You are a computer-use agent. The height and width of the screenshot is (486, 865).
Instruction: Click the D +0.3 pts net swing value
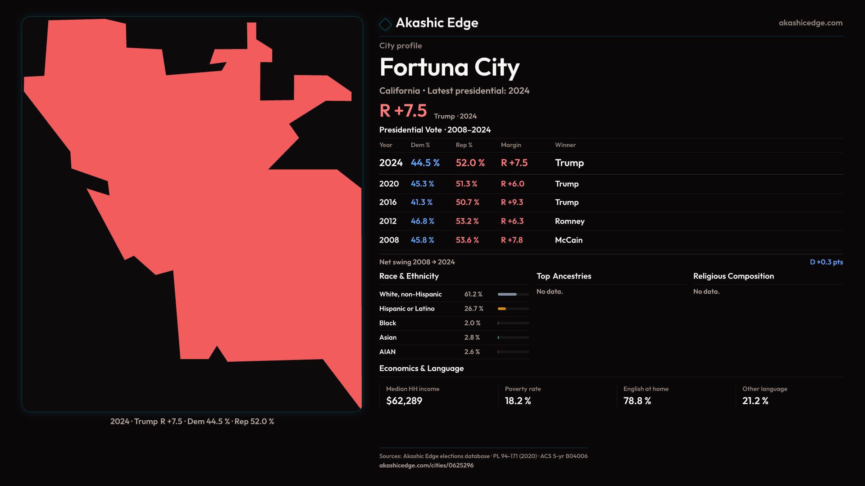[826, 262]
